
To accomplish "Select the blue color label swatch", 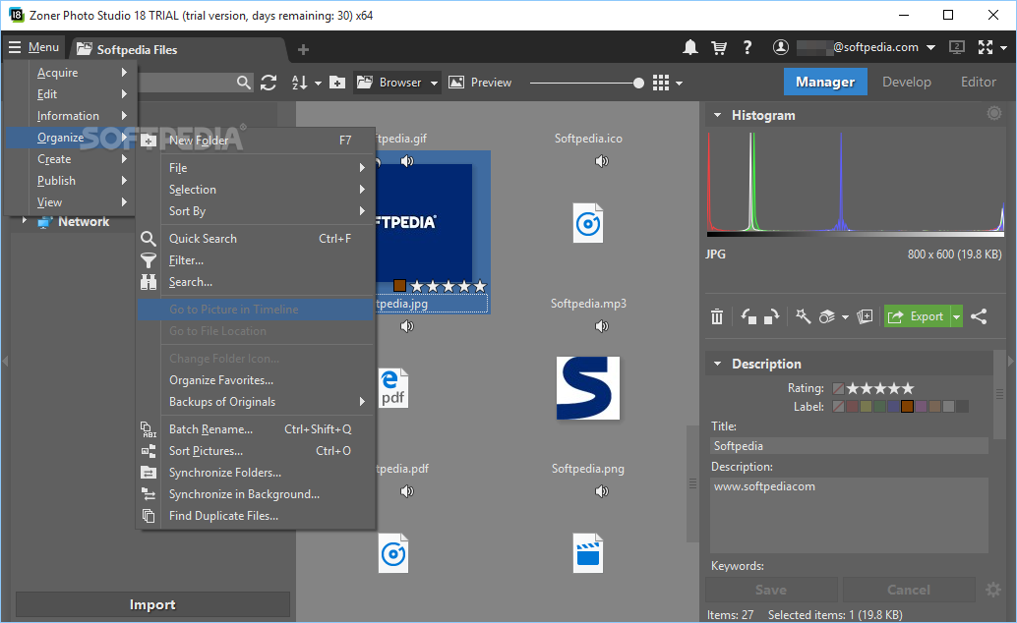I will [894, 407].
